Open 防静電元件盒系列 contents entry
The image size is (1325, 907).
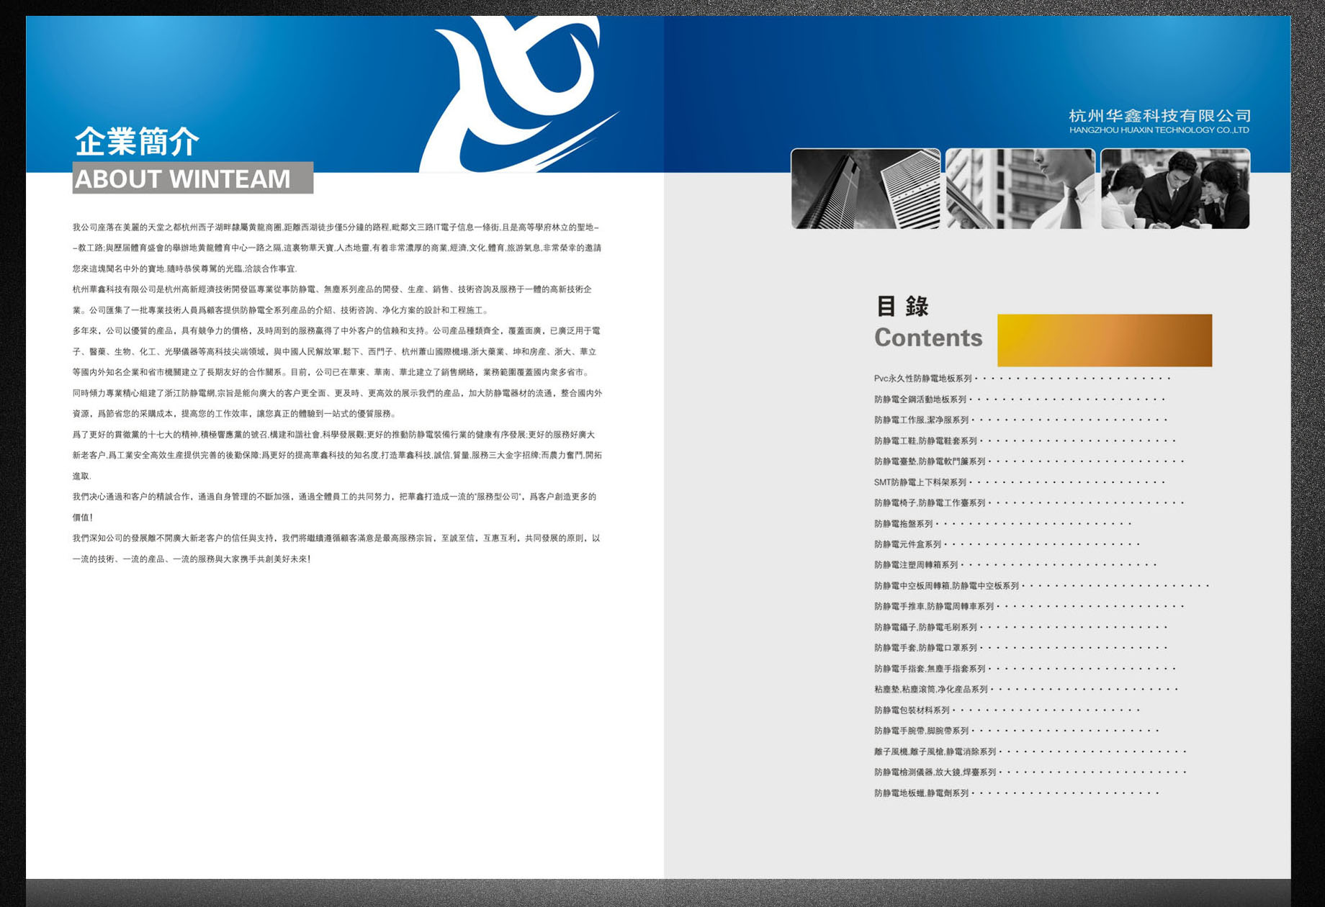coord(907,545)
